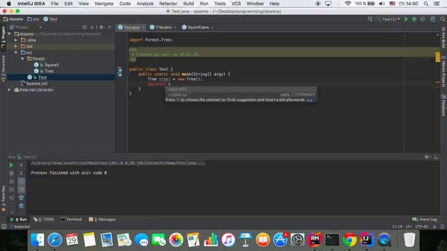The image size is (447, 251).
Task: Open TODO tool window
Action: click(43, 220)
